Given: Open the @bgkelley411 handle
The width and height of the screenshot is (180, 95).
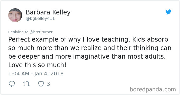Looking at the screenshot, I should tap(40, 19).
